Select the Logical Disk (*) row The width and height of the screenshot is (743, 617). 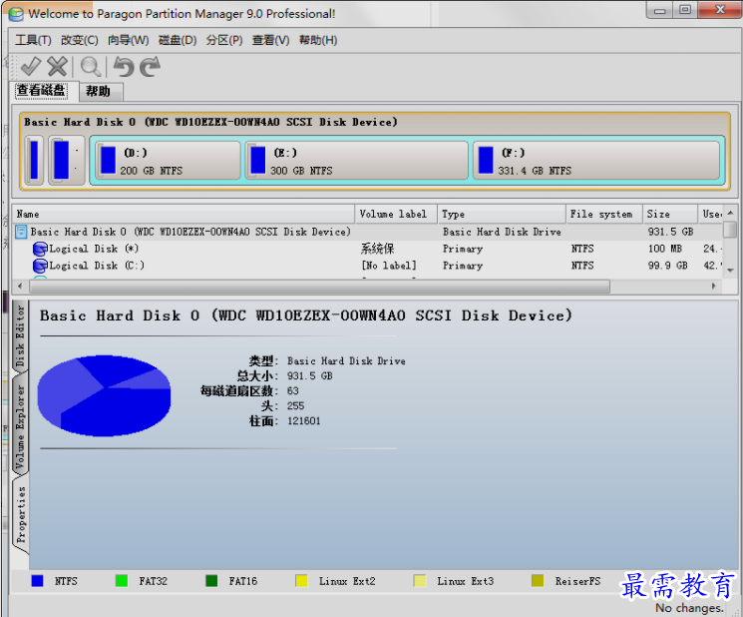(x=368, y=249)
